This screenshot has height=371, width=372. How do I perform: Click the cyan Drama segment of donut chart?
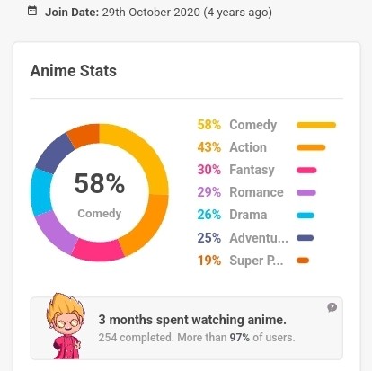(x=41, y=192)
